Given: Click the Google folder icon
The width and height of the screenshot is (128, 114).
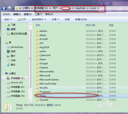Looking at the screenshot, I should (x=37, y=63).
